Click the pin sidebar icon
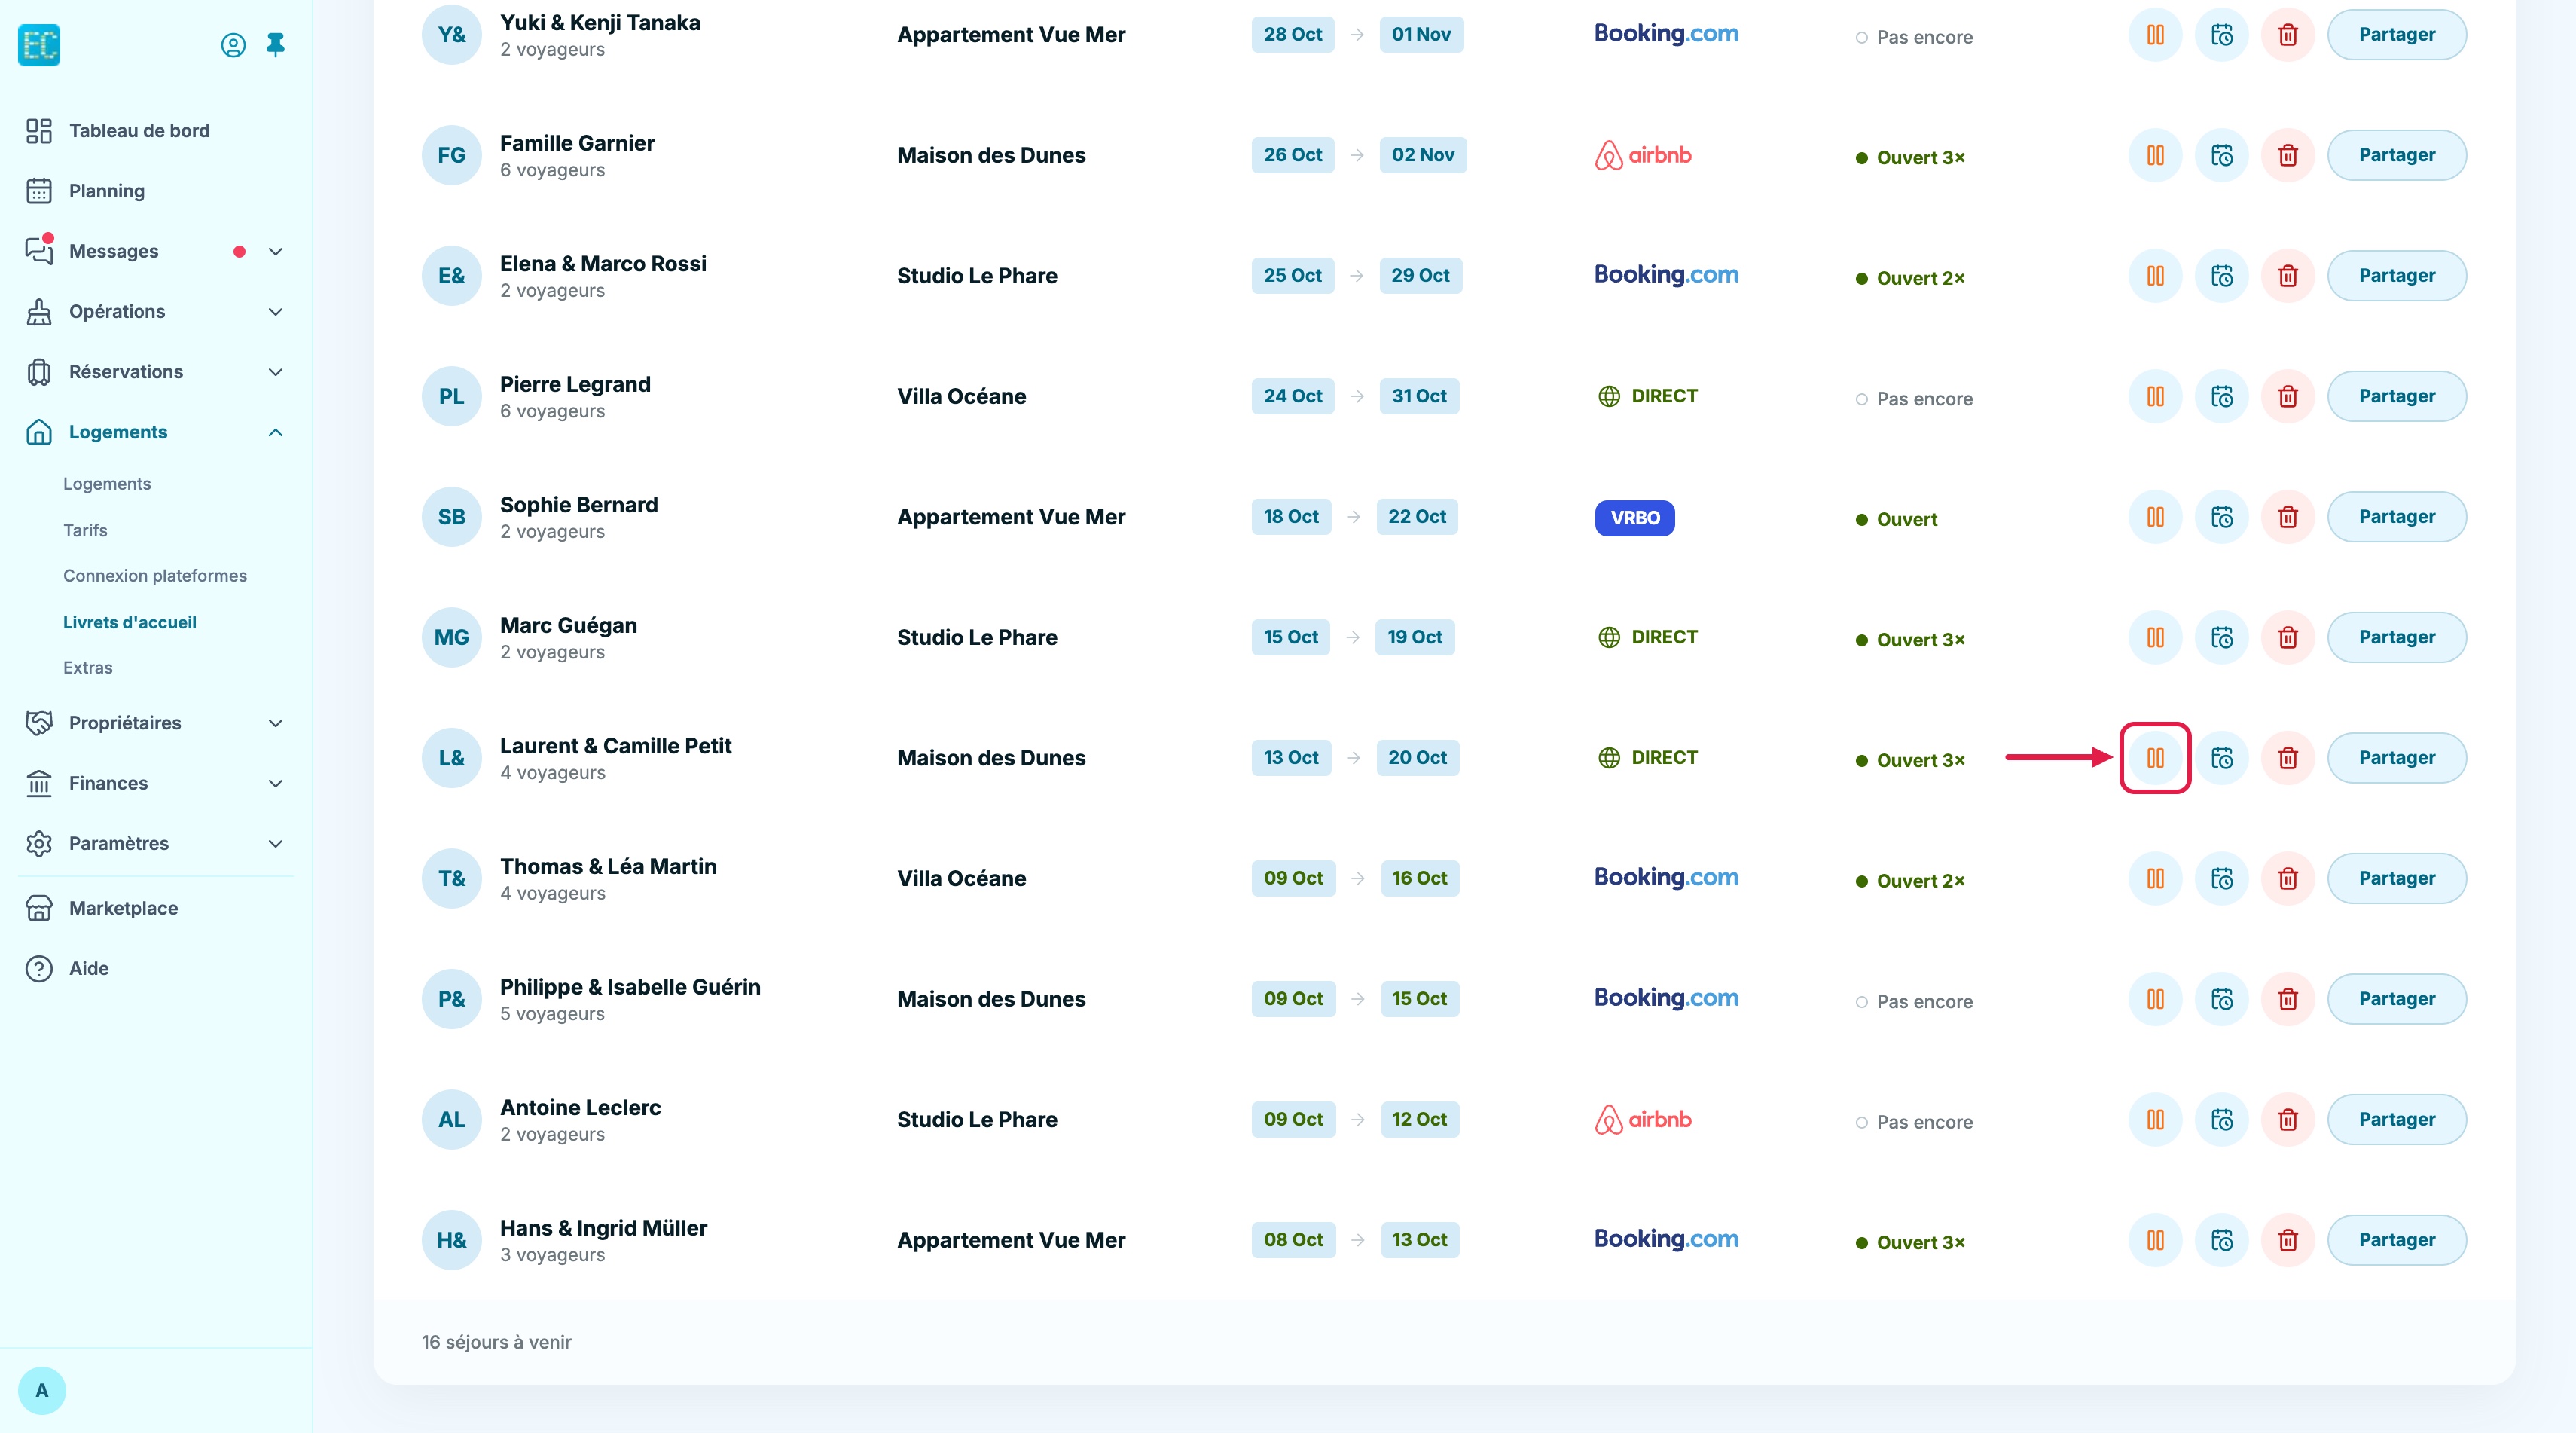The width and height of the screenshot is (2576, 1433). click(x=276, y=45)
